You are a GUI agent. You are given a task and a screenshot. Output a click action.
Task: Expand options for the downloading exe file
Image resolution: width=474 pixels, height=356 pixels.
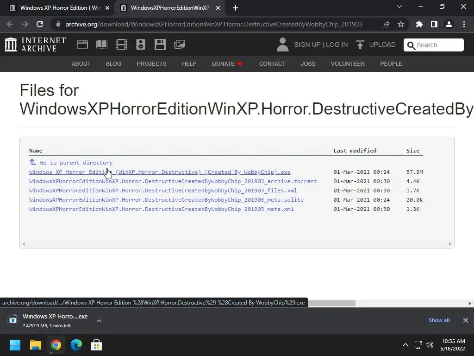(x=99, y=321)
